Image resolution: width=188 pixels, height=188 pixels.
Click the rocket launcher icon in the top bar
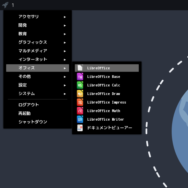(x=5, y=5)
